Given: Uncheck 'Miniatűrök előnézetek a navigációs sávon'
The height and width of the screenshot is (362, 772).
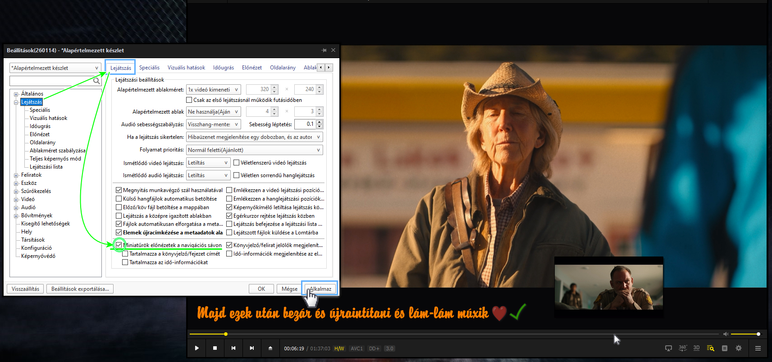Looking at the screenshot, I should click(x=119, y=245).
